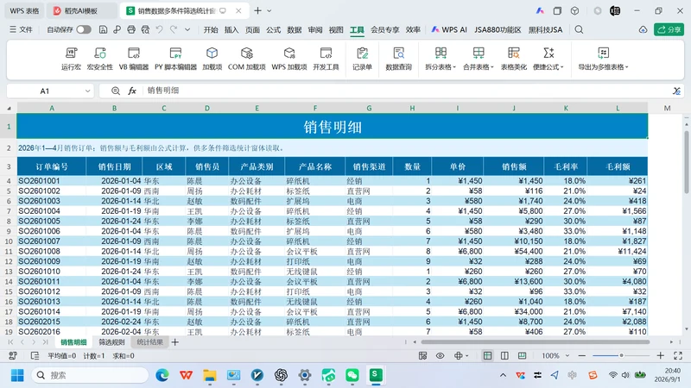This screenshot has width=691, height=388.
Task: Click the 开发工具 icon
Action: point(326,59)
